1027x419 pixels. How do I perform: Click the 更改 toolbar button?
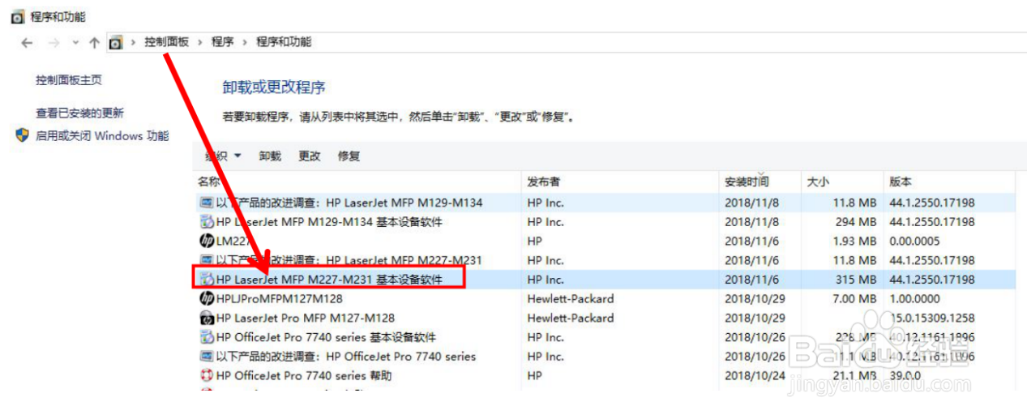pyautogui.click(x=310, y=156)
